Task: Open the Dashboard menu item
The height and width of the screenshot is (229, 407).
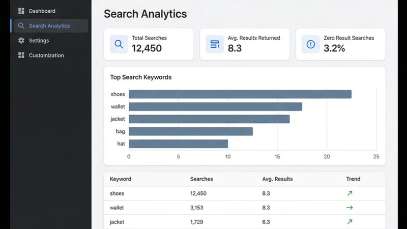Action: [x=51, y=11]
